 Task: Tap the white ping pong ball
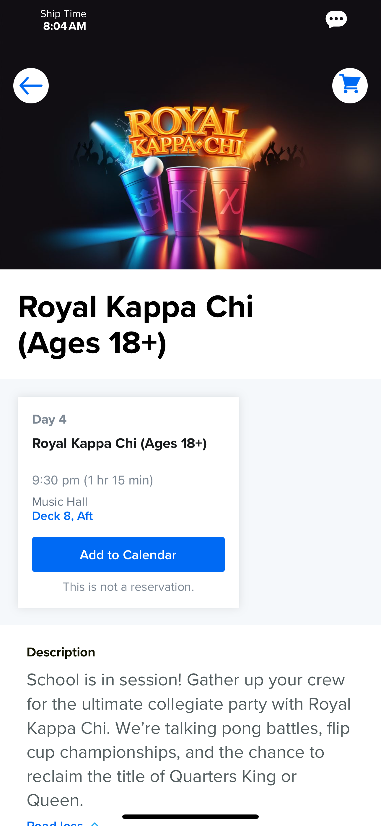pos(153,167)
